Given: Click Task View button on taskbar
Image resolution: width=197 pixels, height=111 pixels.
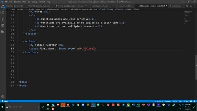Looking at the screenshot, I should coord(43,107).
